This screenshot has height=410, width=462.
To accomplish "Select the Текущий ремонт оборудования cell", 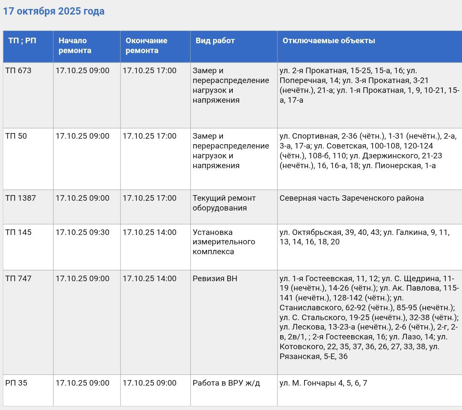I will 224,203.
